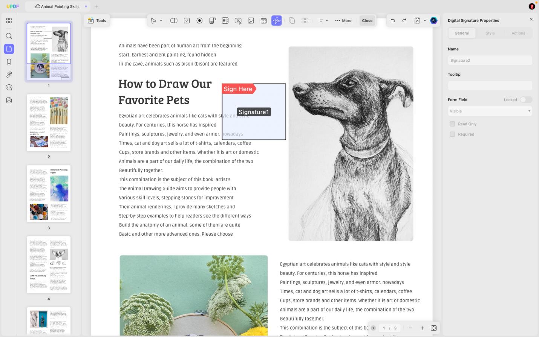The image size is (539, 337).
Task: Choose the Dropdown form field tool
Action: coord(212,21)
